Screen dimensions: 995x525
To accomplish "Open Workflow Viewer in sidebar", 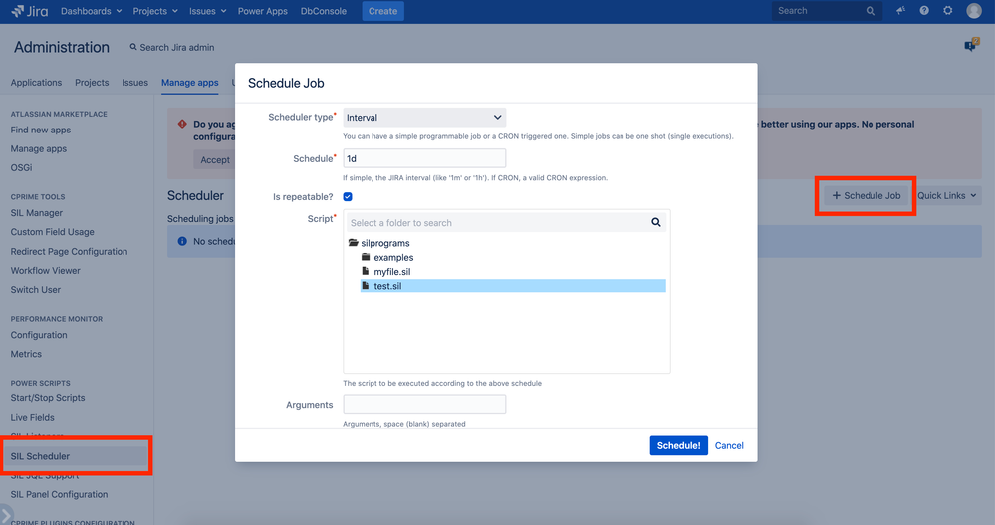I will [x=45, y=270].
